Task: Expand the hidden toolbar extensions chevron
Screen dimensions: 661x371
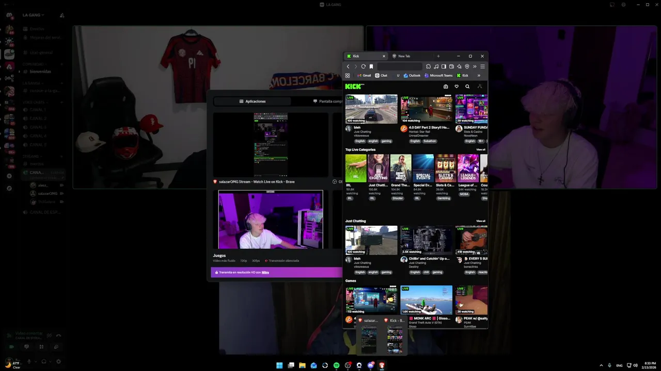Action: point(475,66)
